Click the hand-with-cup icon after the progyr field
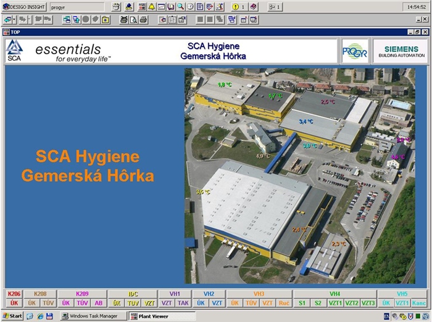Image resolution: width=432 pixels, height=322 pixels. 116,7
